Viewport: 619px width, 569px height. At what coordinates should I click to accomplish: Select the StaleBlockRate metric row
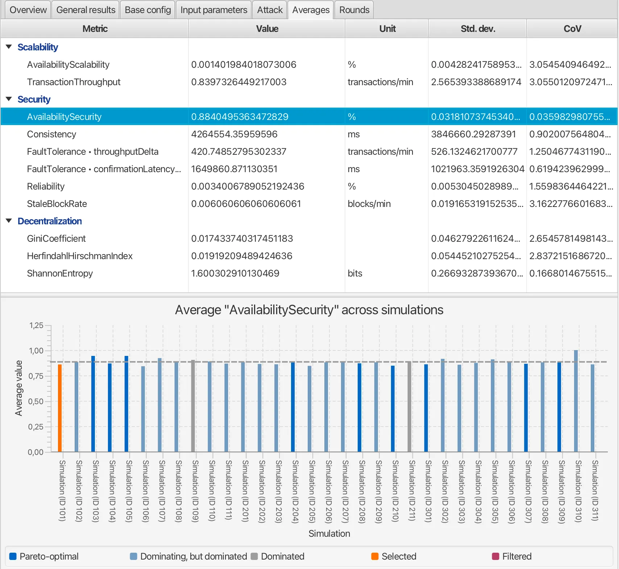309,204
